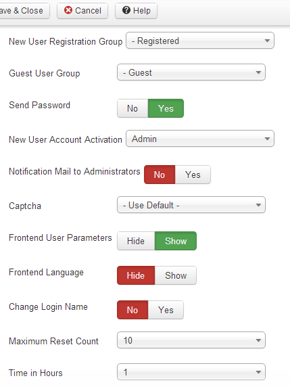This screenshot has width=290, height=391.
Task: Click the Help question mark icon
Action: pos(126,10)
